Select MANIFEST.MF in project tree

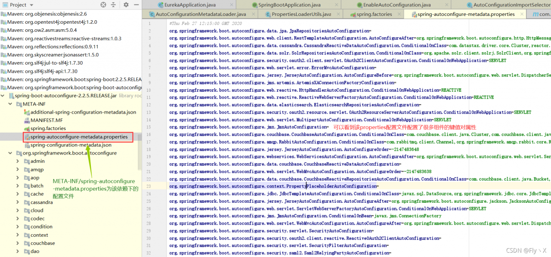point(46,121)
